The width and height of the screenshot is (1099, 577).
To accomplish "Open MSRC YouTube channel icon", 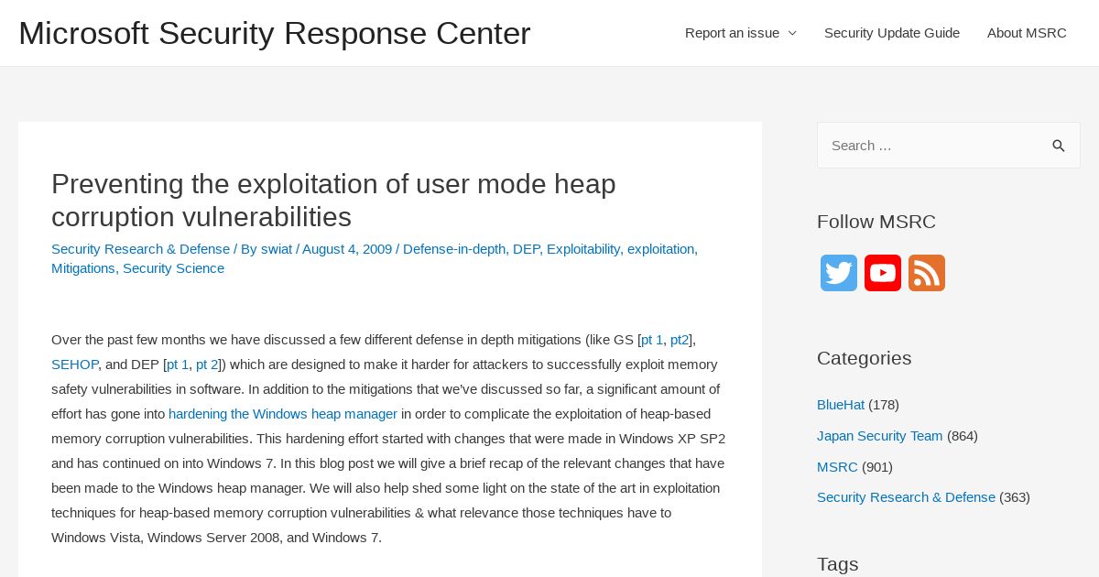I will 883,273.
